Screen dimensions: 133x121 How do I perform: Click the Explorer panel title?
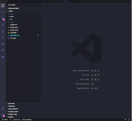click(12, 5)
